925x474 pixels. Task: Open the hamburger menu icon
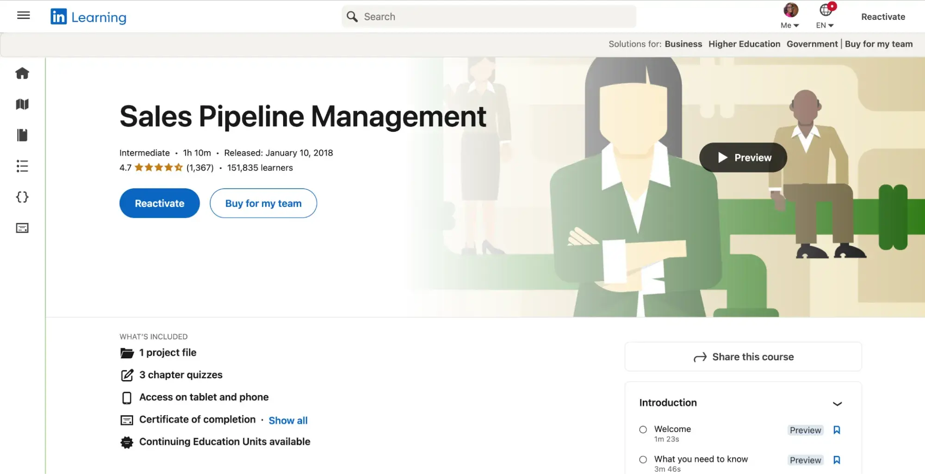pyautogui.click(x=23, y=16)
